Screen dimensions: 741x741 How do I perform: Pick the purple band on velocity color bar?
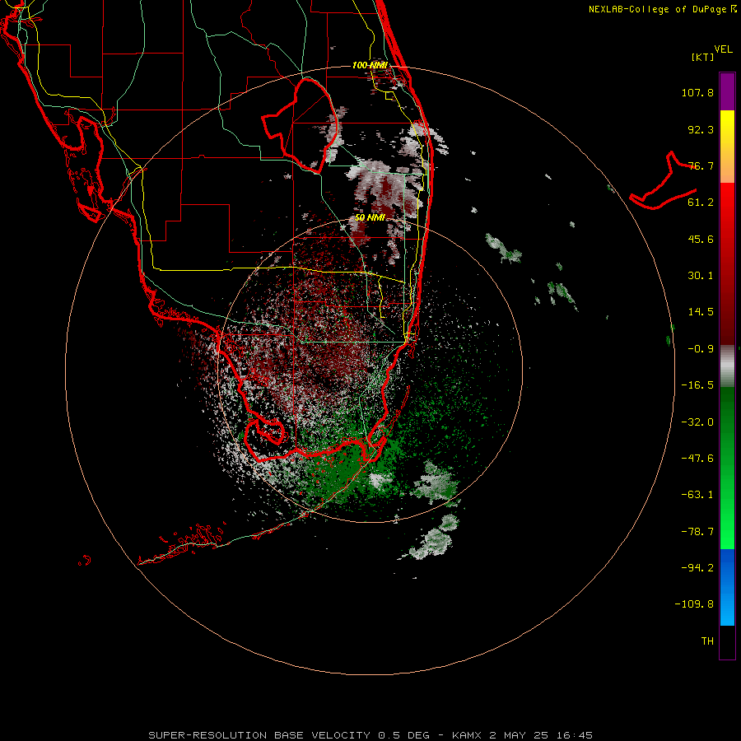727,91
